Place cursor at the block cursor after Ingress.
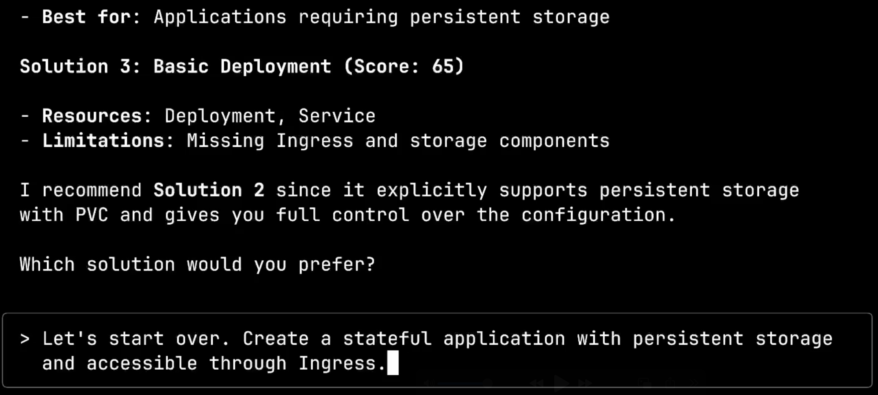 pyautogui.click(x=393, y=363)
